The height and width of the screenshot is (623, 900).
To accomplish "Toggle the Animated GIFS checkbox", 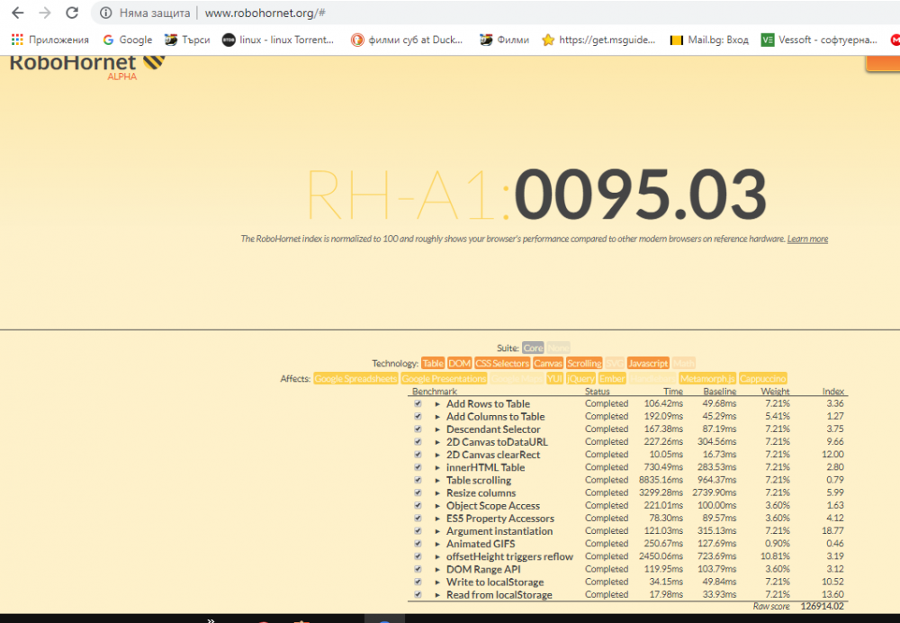I will [418, 544].
